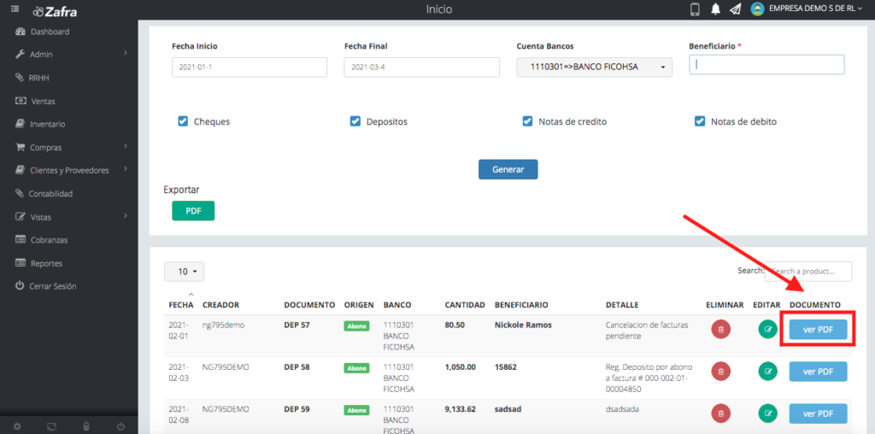Open Contabilidad section

coord(50,194)
